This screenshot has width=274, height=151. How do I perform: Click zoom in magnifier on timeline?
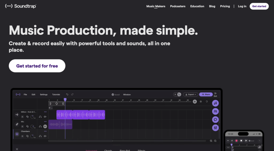[211, 141]
